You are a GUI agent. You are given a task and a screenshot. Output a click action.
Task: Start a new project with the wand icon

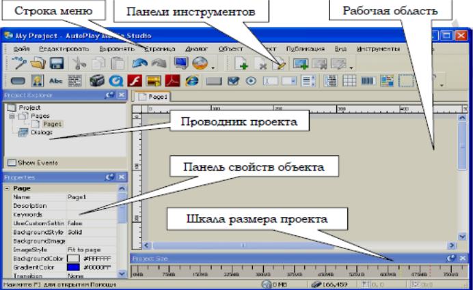(18, 63)
